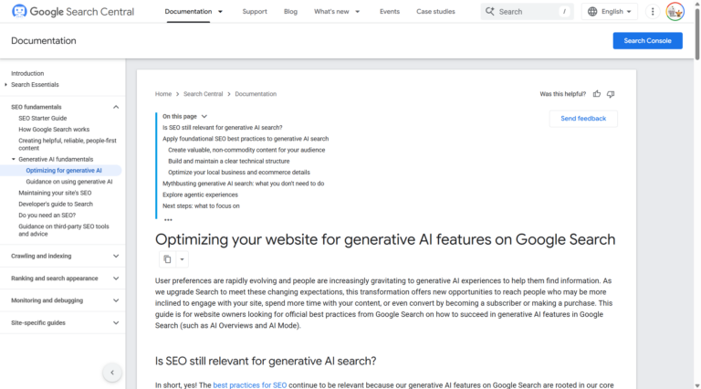The height and width of the screenshot is (389, 701).
Task: Expand the table of contents ellipsis
Action: [x=168, y=219]
